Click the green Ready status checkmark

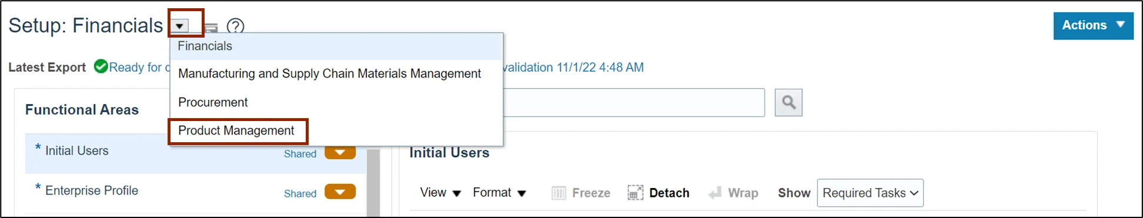[x=101, y=67]
